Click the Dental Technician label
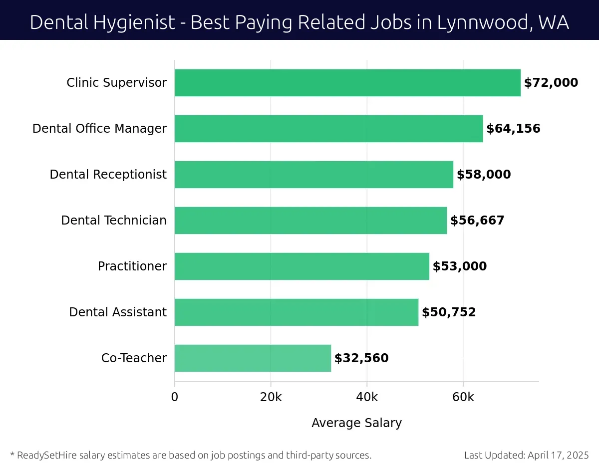599x469 pixels. (x=114, y=221)
